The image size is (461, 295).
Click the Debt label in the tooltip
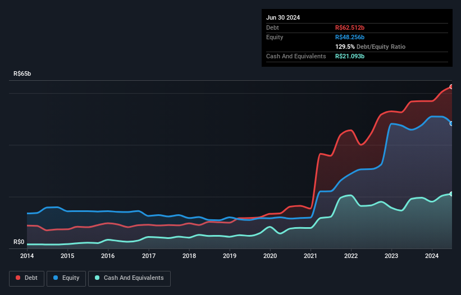(x=272, y=27)
